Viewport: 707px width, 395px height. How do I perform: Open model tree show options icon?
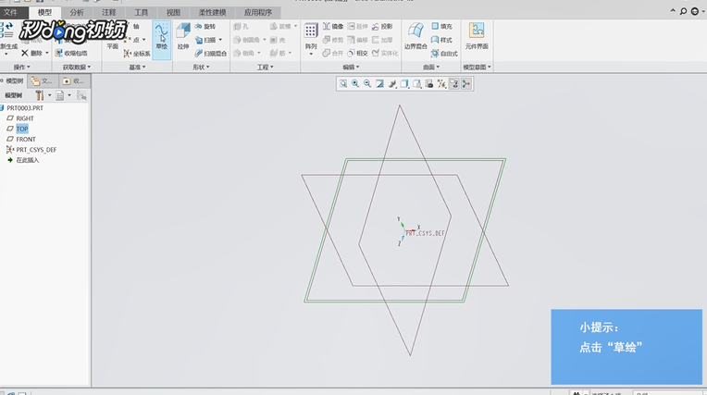coord(59,95)
